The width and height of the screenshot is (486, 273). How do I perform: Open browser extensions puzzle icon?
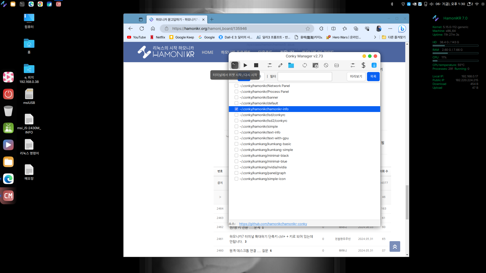pos(321,29)
